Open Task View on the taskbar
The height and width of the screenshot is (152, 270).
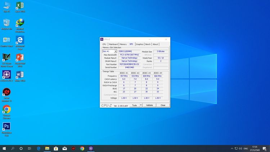[x=30, y=148]
